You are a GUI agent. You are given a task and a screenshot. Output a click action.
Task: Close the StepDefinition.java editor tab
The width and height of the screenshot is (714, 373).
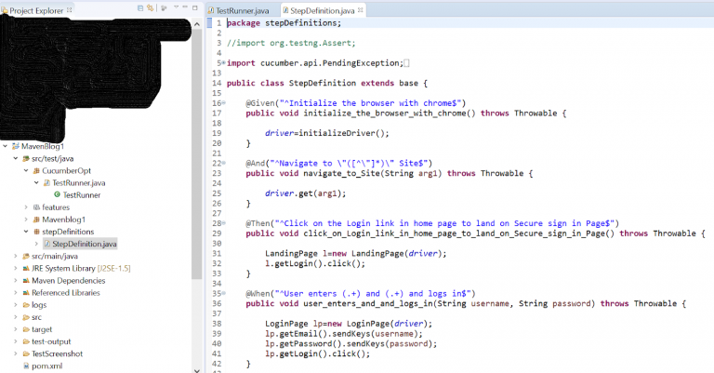[360, 10]
